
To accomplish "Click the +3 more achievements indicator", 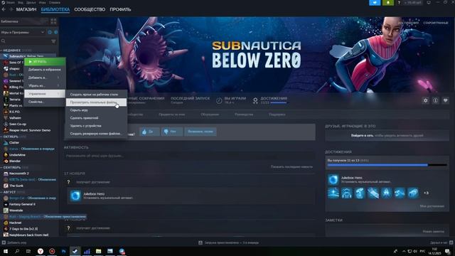I will coord(426,193).
